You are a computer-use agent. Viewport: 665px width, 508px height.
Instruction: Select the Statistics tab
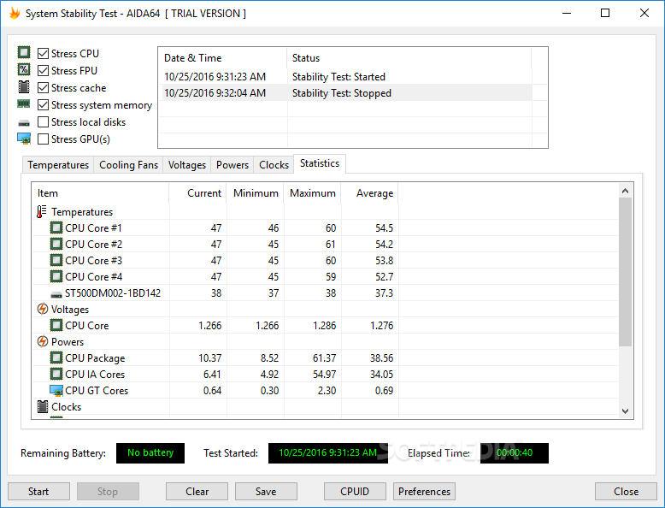320,163
